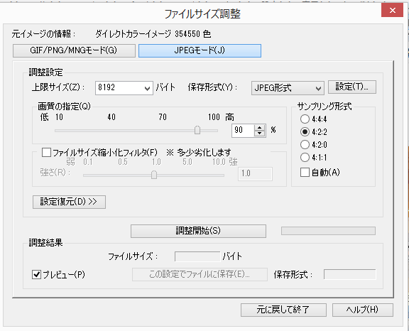Choose the 4:2:0 sampling radio button

[x=305, y=144]
